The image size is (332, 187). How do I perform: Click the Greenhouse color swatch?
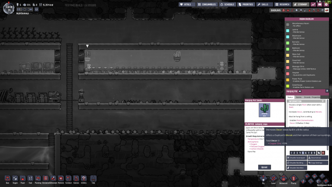(x=288, y=86)
